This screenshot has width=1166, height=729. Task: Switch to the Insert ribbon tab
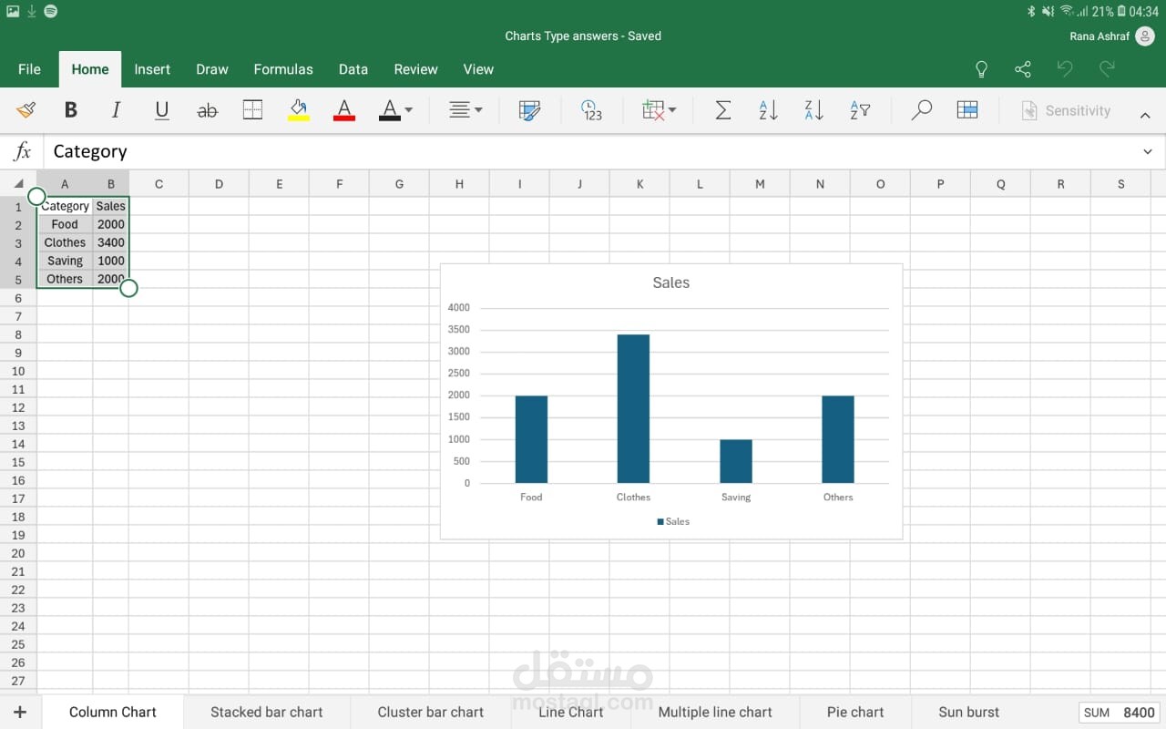[x=152, y=69]
